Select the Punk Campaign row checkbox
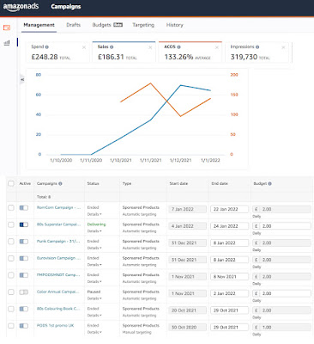This screenshot has width=314, height=344. tap(11, 242)
